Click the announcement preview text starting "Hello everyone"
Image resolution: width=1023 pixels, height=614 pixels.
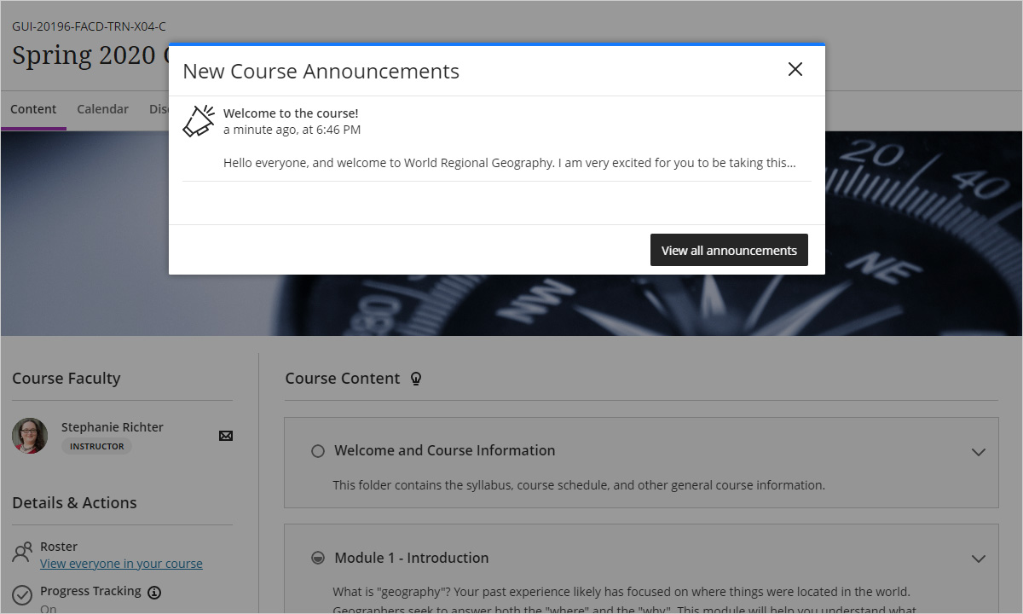point(509,163)
